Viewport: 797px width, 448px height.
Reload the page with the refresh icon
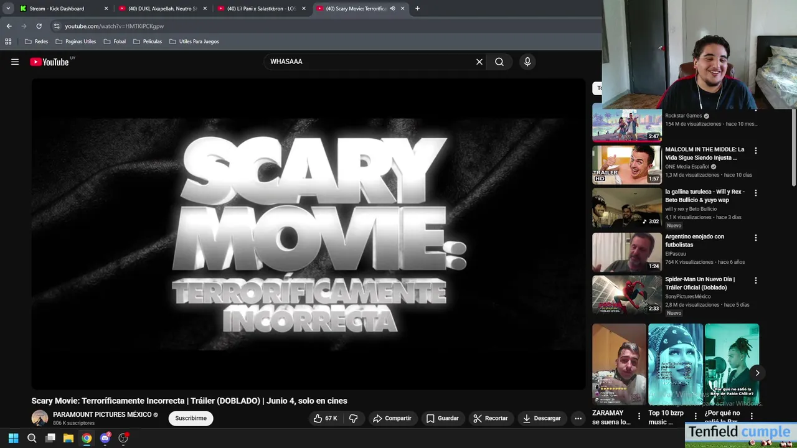(x=39, y=26)
